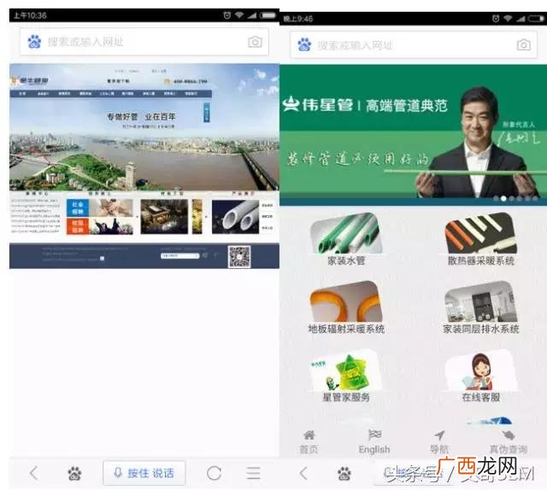Open white pipe product image on left site

(236, 217)
